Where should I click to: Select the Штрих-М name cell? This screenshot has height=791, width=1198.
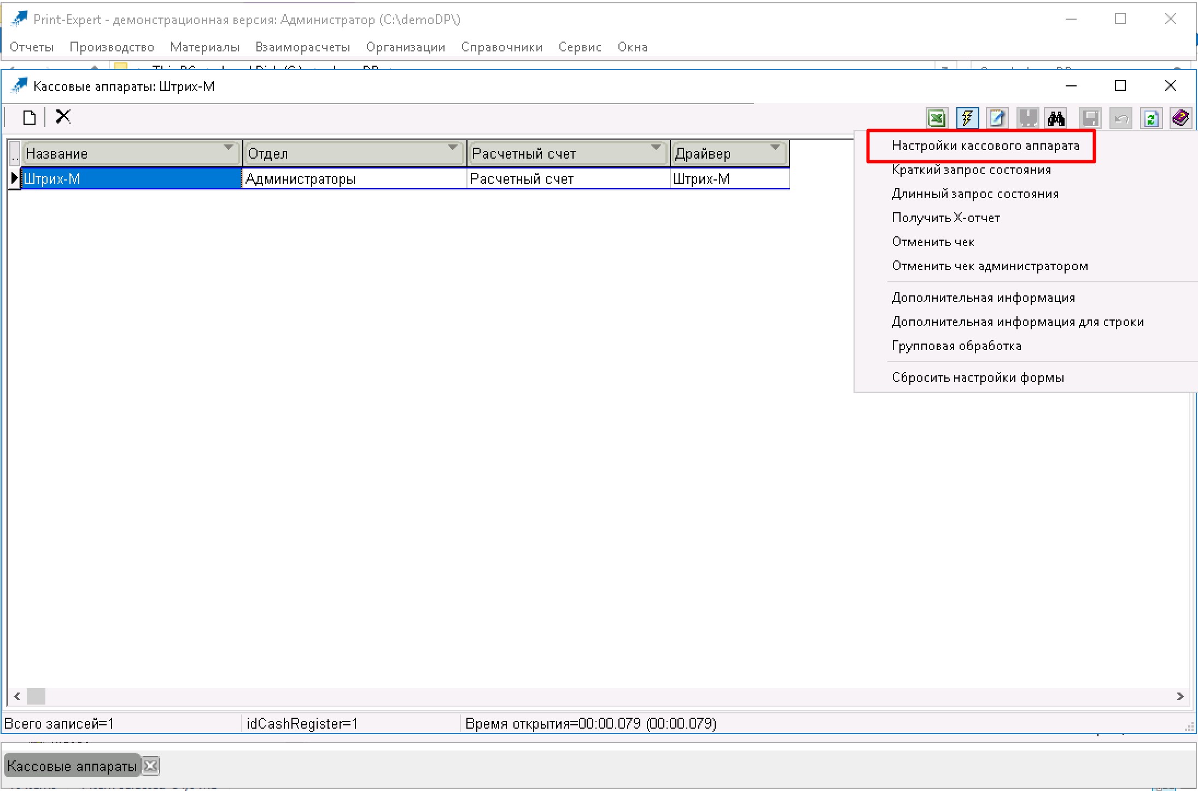(x=131, y=179)
